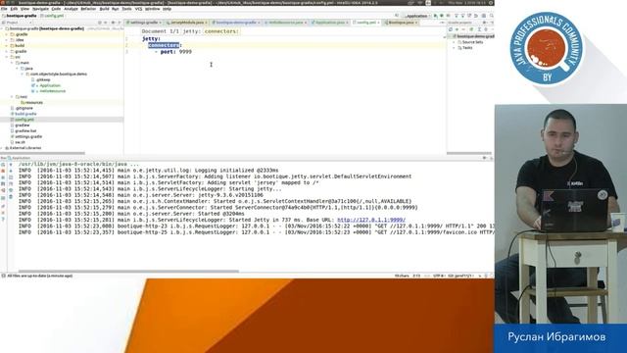The image size is (627, 353).
Task: Open the Application run configuration dropdown
Action: click(416, 16)
